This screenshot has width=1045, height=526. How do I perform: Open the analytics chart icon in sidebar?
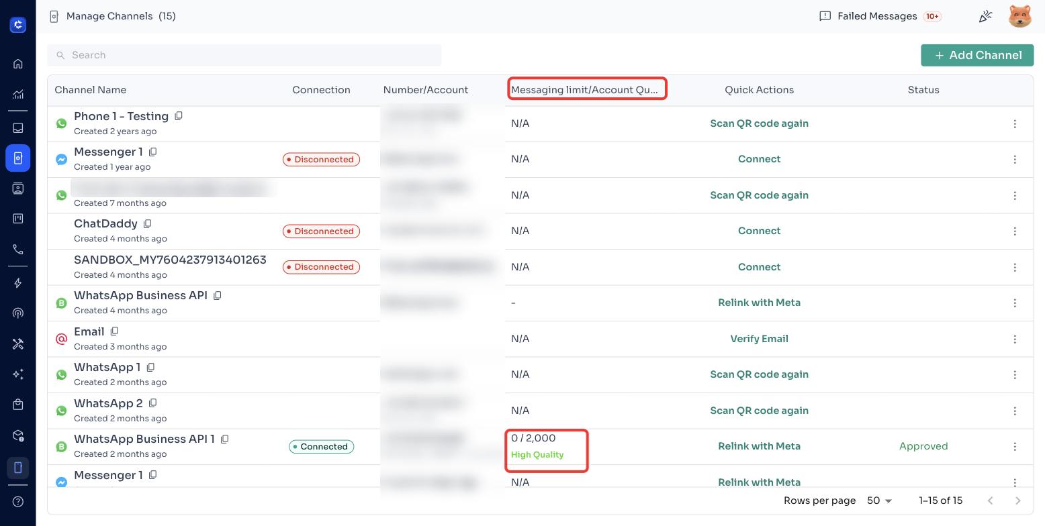(18, 94)
